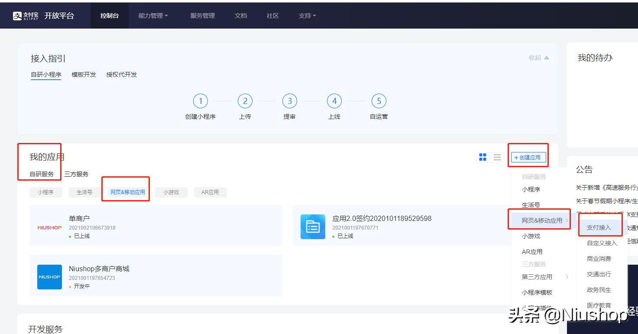The image size is (638, 334).
Task: Switch to list view of my applications
Action: [496, 157]
